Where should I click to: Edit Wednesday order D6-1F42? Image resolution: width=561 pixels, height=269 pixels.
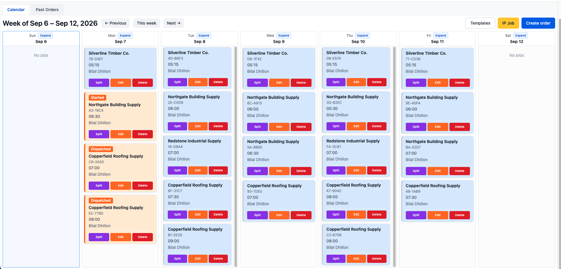click(279, 83)
